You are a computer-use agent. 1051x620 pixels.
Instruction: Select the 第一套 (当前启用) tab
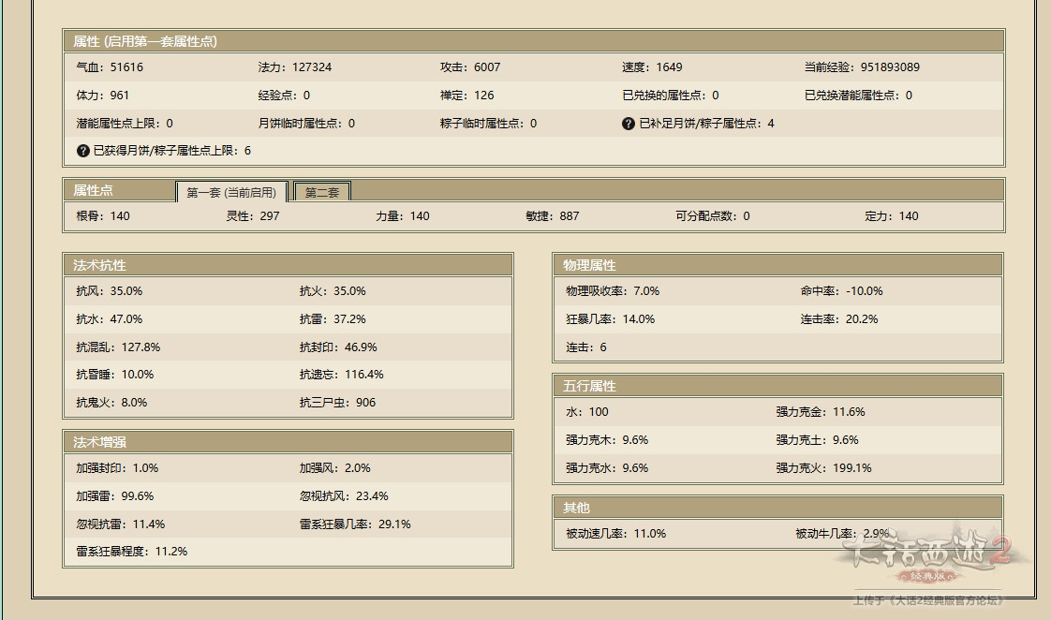[x=231, y=192]
